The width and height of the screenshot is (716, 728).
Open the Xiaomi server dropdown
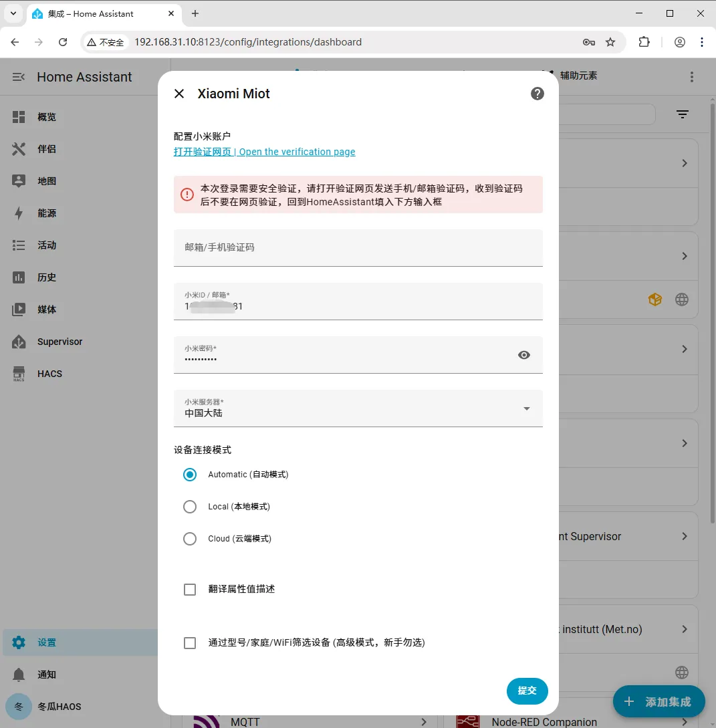(x=358, y=408)
